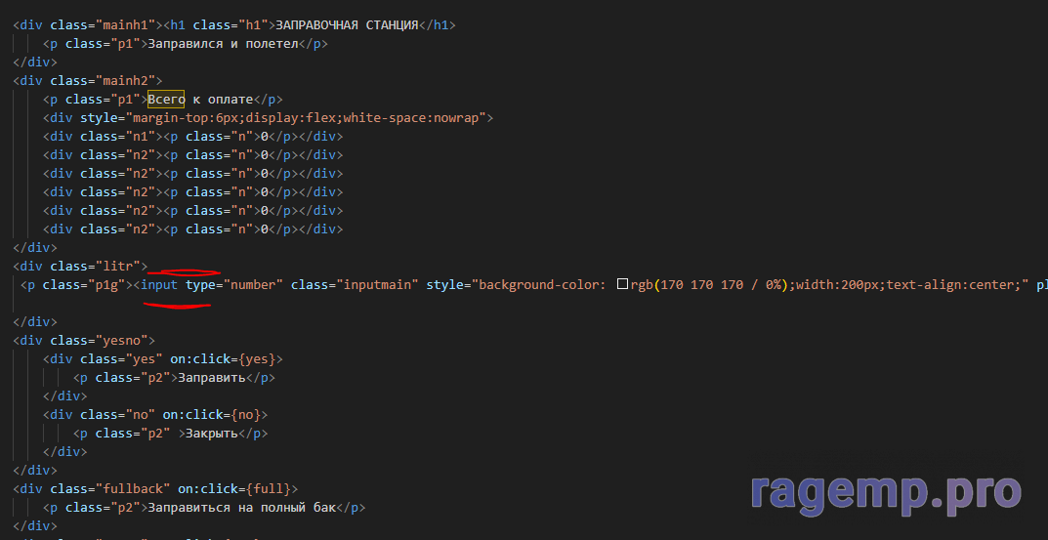Click the Закрыть paragraph text
1048x540 pixels.
tap(212, 434)
